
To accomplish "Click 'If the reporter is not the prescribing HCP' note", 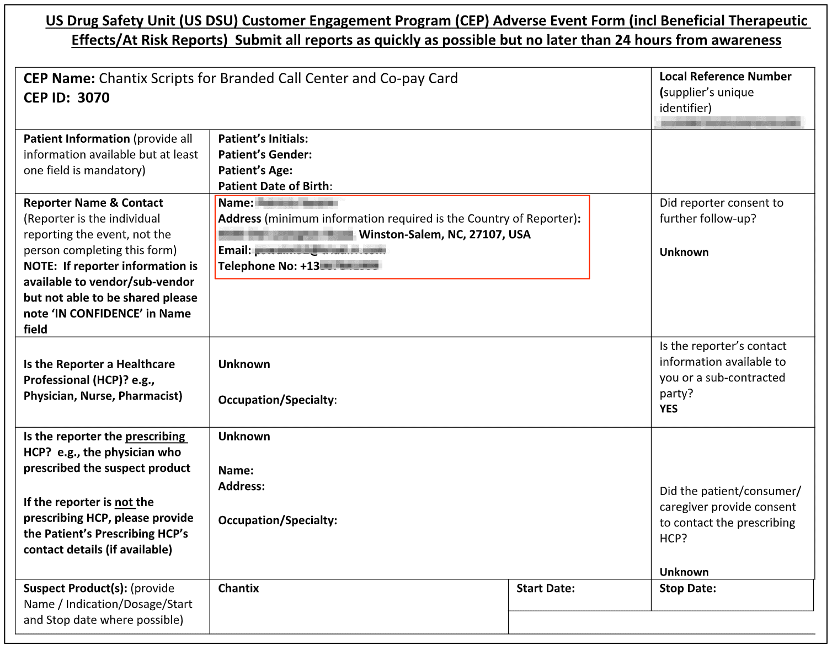I will pos(108,525).
